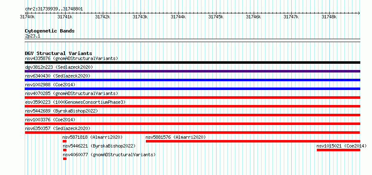Open nsv4060077 (gnomADStructuralVariants) label

click(109, 155)
